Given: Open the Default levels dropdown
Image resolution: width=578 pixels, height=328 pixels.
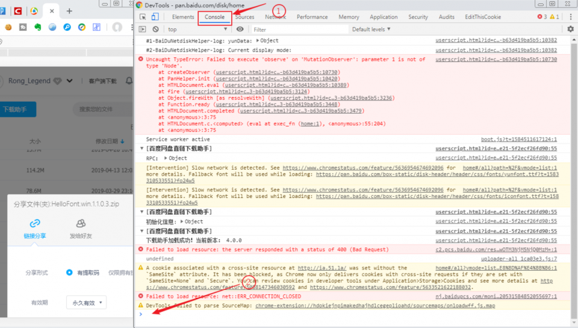Looking at the screenshot, I should pos(371,29).
